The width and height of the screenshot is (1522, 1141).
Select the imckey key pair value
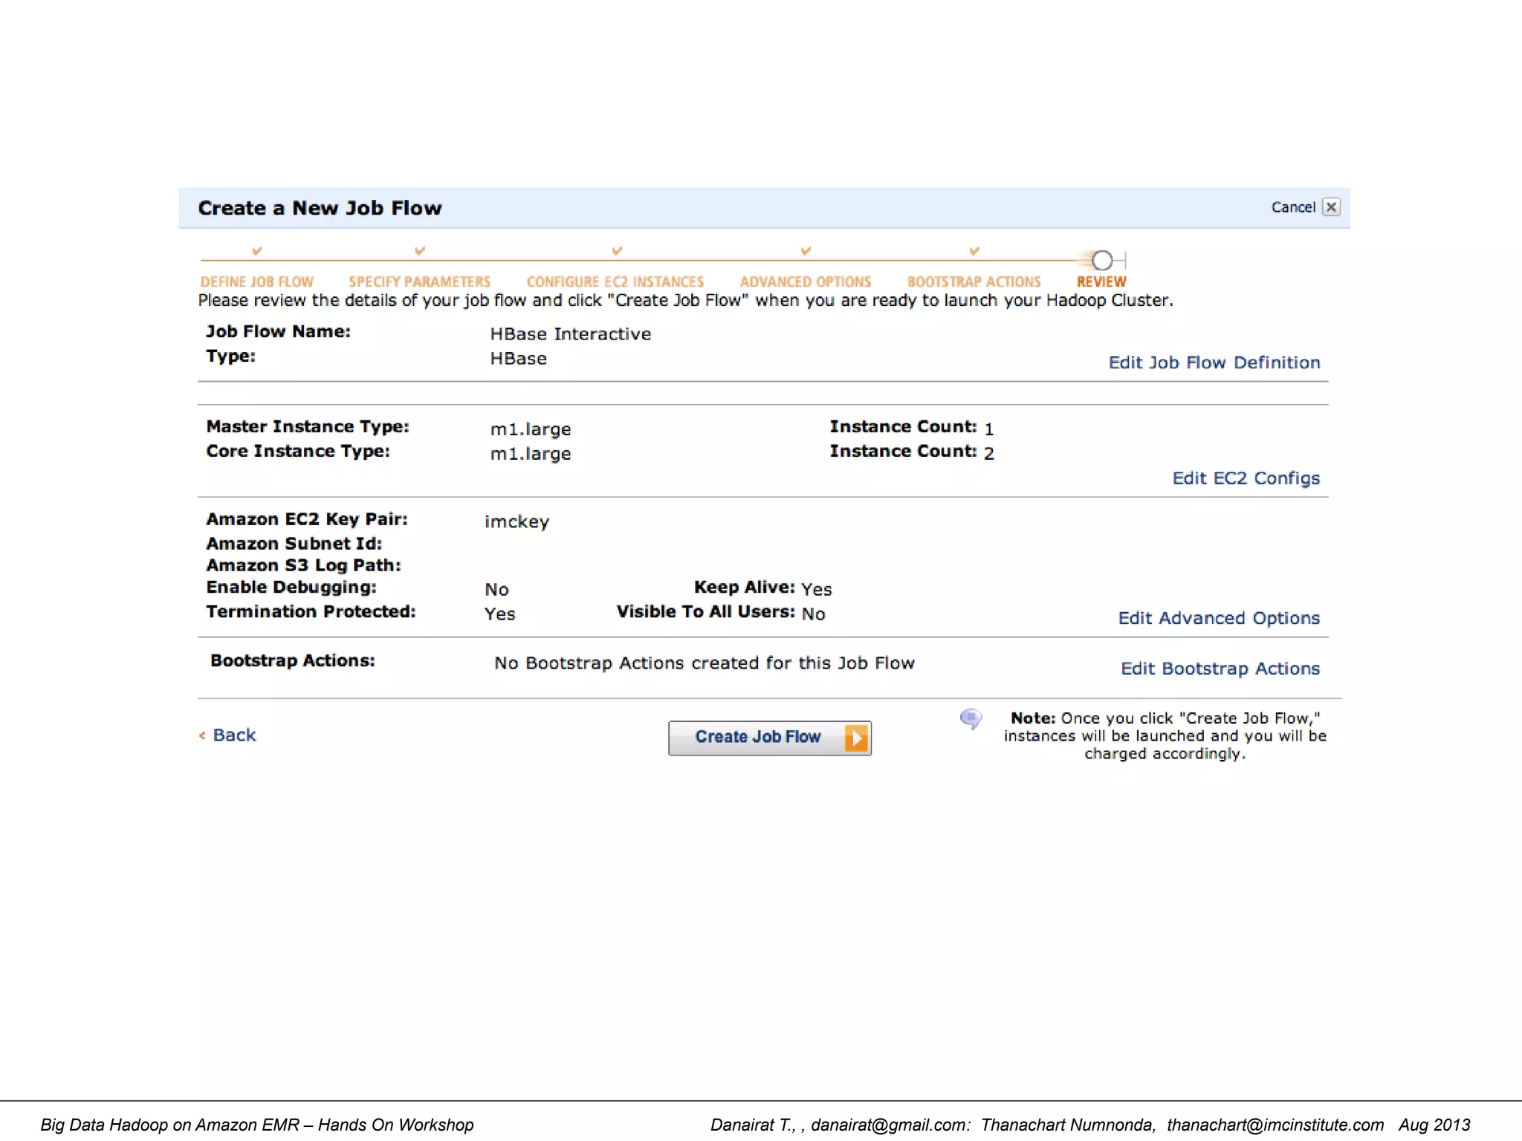(x=516, y=521)
